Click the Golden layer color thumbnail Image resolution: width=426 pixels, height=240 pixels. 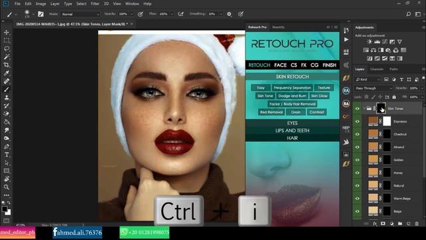(x=373, y=160)
